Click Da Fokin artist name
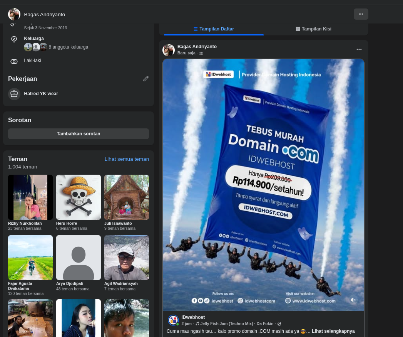 click(x=265, y=324)
